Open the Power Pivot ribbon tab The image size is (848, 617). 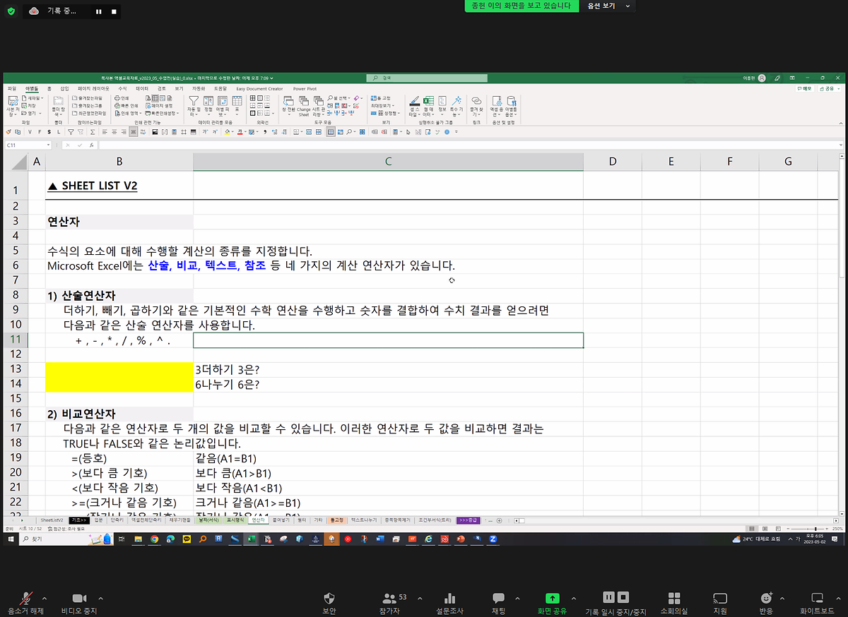pos(305,89)
